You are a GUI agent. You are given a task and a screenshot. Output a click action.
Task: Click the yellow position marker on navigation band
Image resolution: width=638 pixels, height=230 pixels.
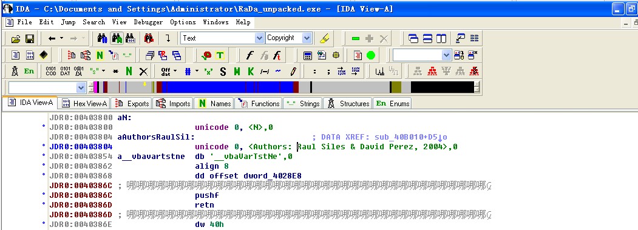point(144,84)
